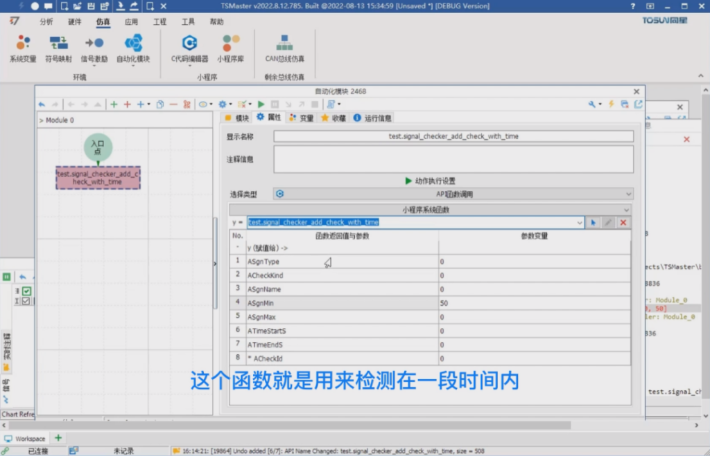Click the red X clear icon beside y= field
The width and height of the screenshot is (710, 456).
(623, 222)
